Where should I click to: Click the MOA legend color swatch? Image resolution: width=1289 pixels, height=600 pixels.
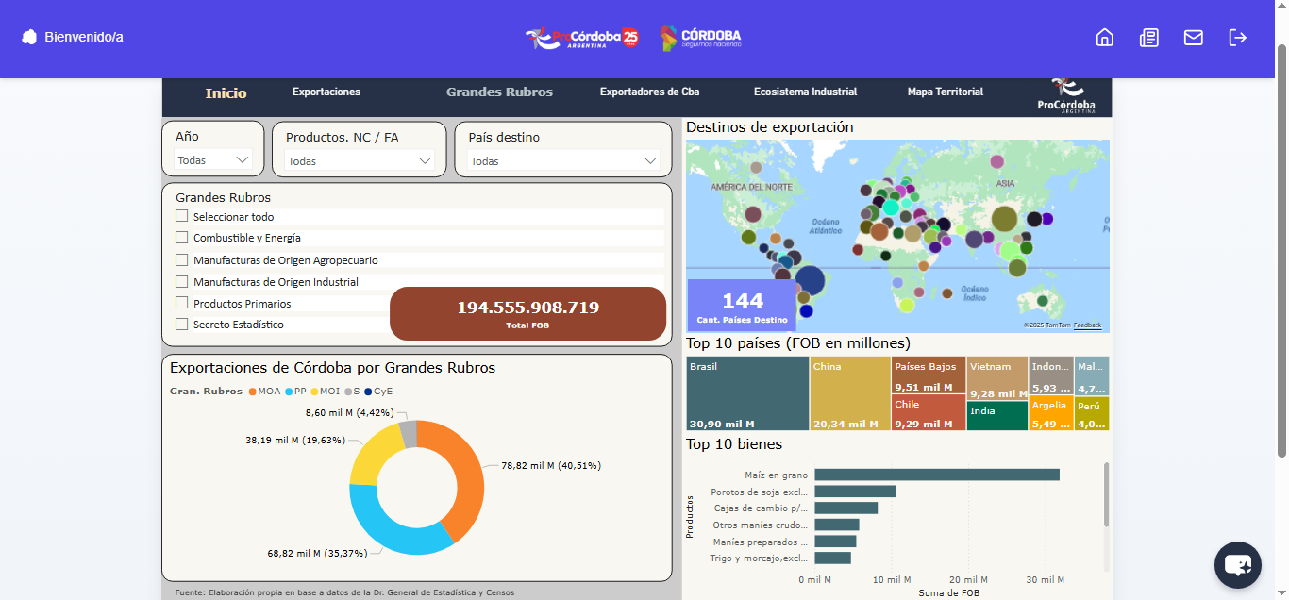tap(253, 391)
